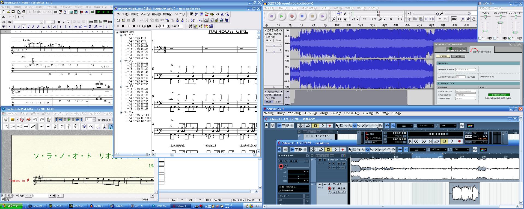The height and width of the screenshot is (209, 524).
Task: Check the WAVE mute checkbox in the Speaker window
Action: tap(480, 38)
